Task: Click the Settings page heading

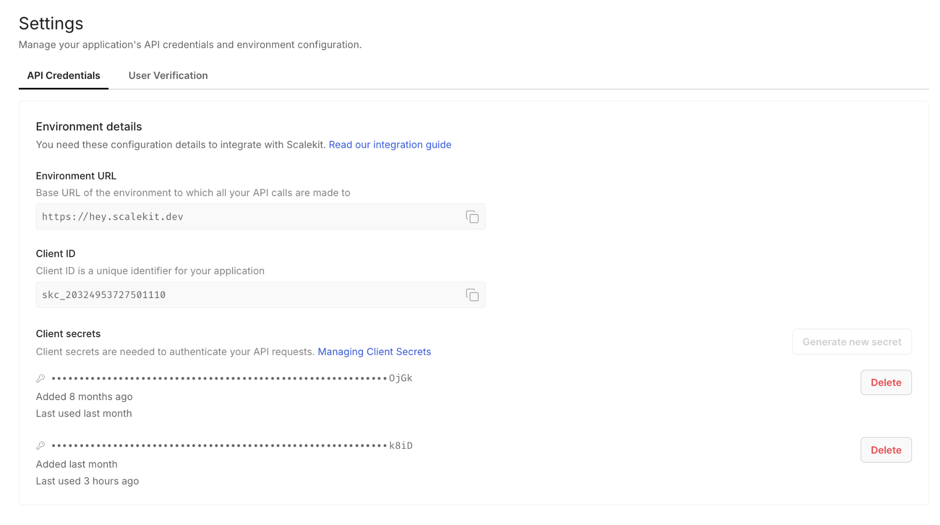Action: (x=51, y=23)
